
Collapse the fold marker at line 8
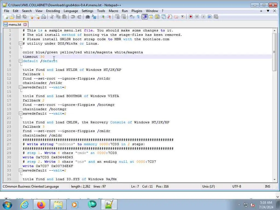tap(21, 61)
